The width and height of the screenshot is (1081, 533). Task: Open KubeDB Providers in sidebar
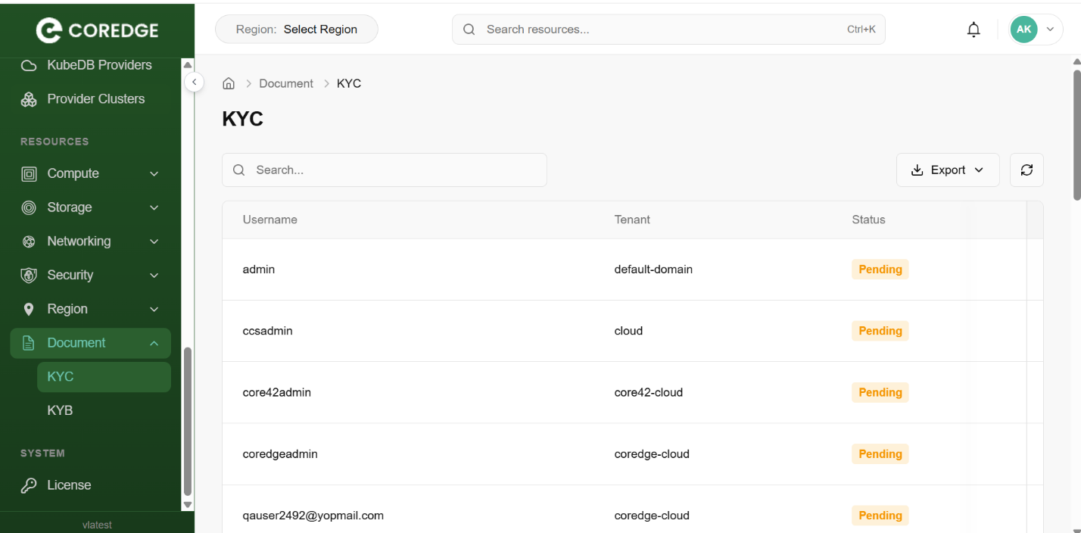click(x=98, y=65)
